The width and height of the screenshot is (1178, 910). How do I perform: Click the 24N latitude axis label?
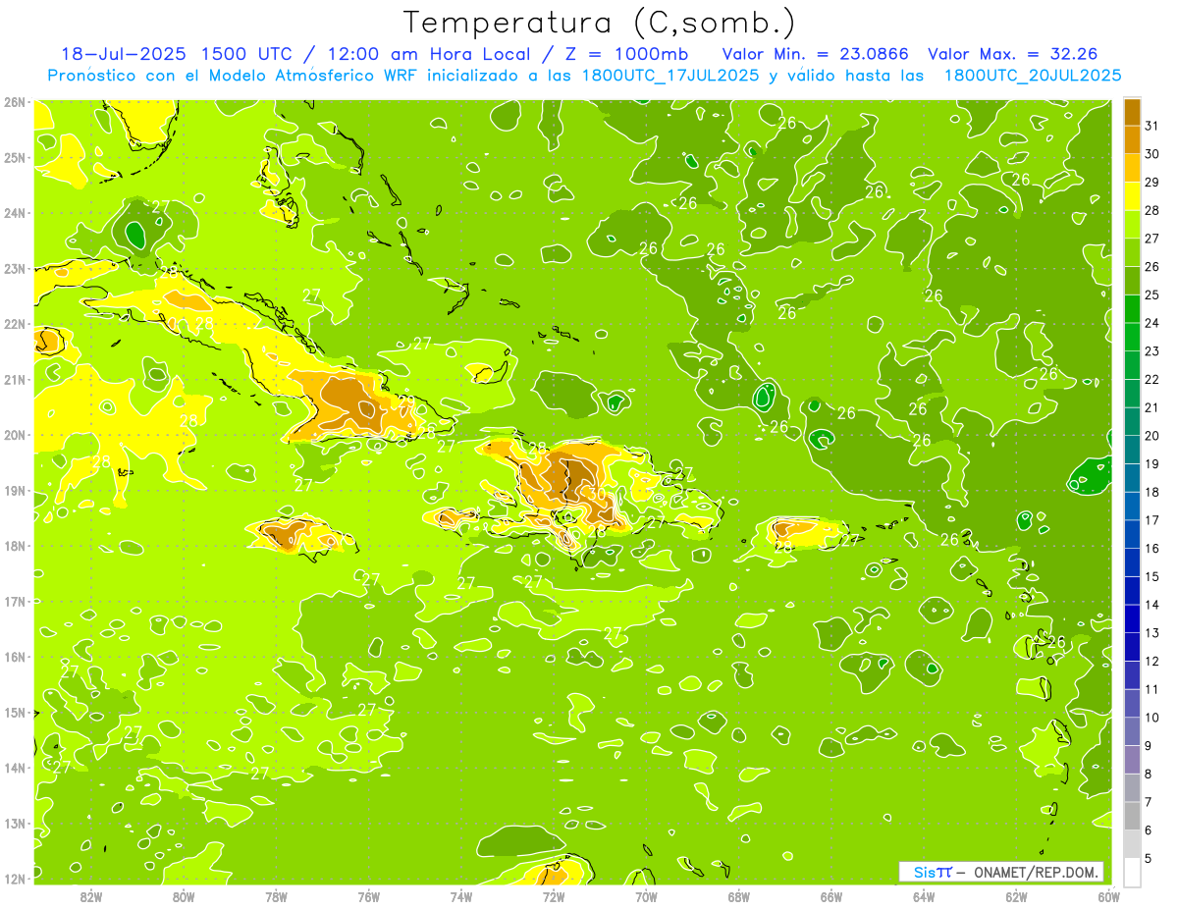pos(15,213)
